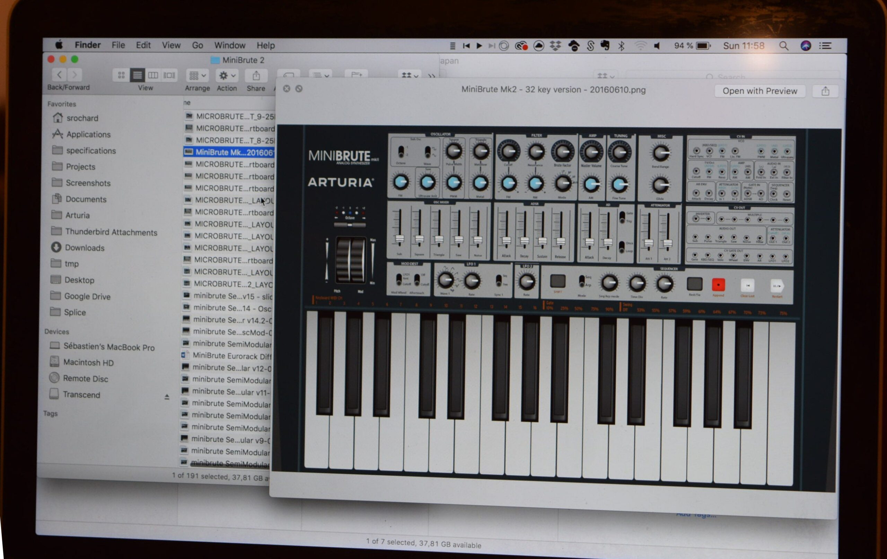
Task: Select the file 'MICROBRUTE...2_LAYO'
Action: (228, 284)
